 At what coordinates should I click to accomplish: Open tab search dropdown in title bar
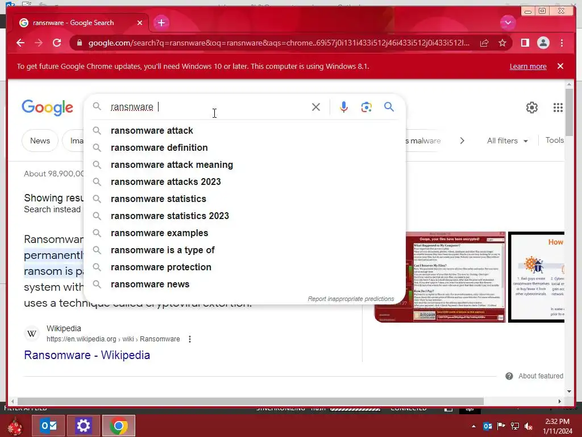pos(508,23)
